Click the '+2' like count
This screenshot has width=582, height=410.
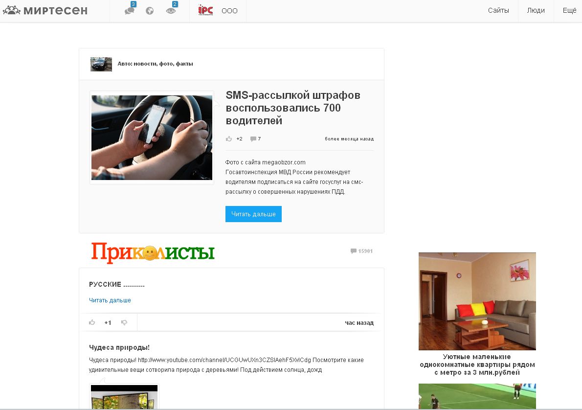pos(240,139)
